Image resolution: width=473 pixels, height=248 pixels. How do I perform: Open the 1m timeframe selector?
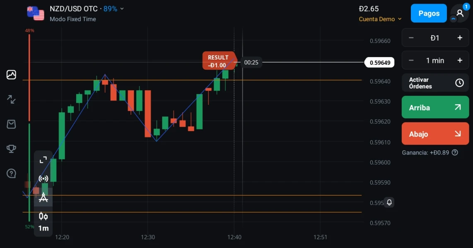click(43, 229)
